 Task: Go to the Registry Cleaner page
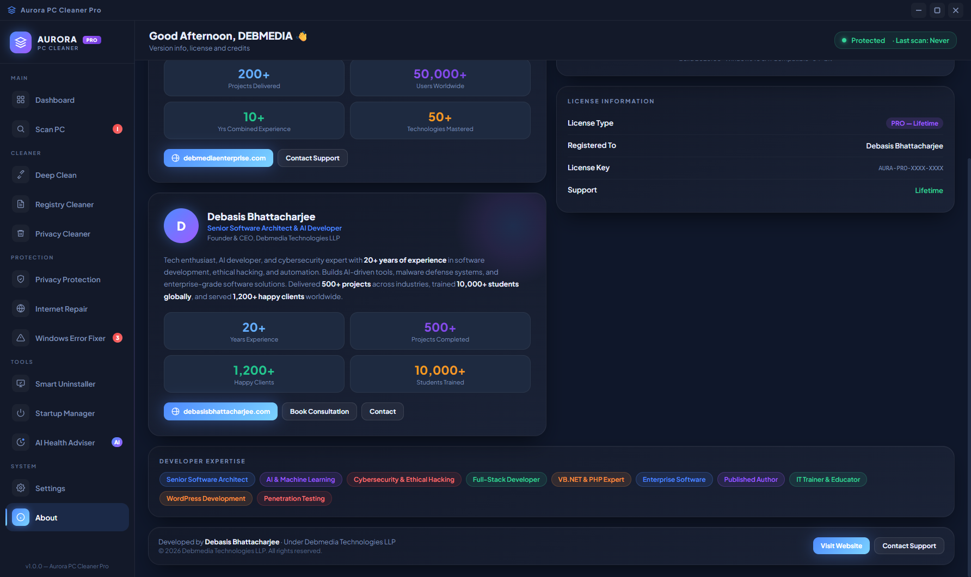(67, 204)
